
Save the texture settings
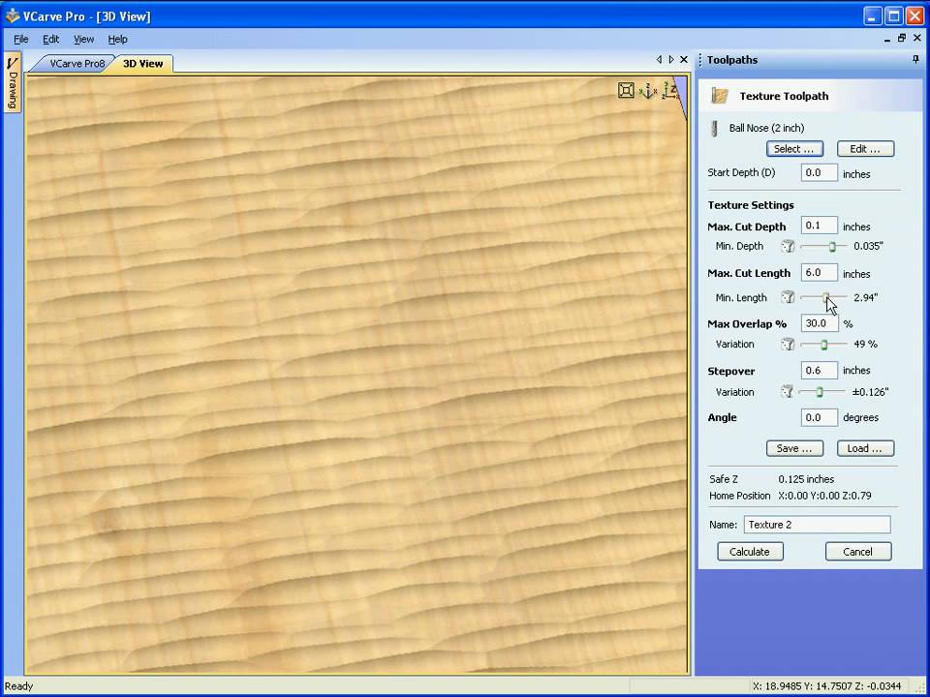point(794,448)
